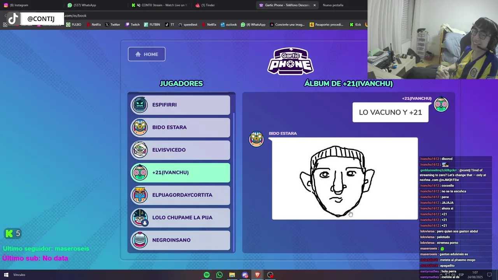Click BIDO ESTARA's luchador avatar beside drawing

[256, 139]
